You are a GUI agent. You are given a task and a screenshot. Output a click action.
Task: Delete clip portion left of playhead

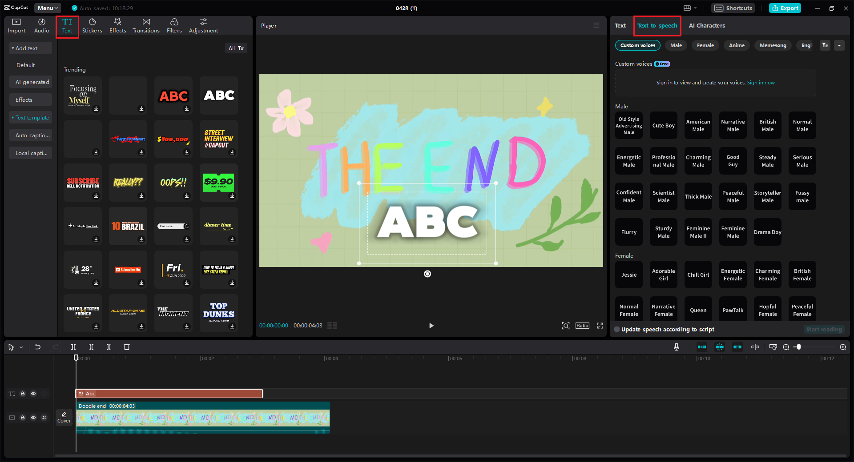(91, 347)
